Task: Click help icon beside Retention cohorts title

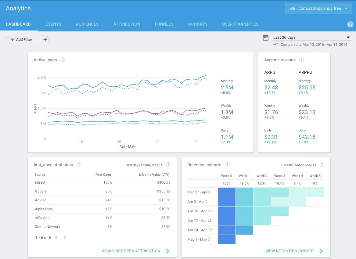Action: point(227,164)
